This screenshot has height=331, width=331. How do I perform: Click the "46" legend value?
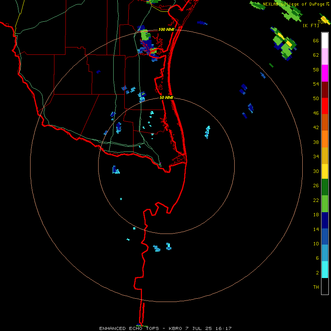pos(316,113)
